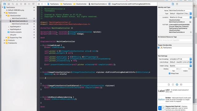Viewport: 197px width, 111px height.
Task: Open the Breakpoint navigator icon
Action: click(29, 4)
